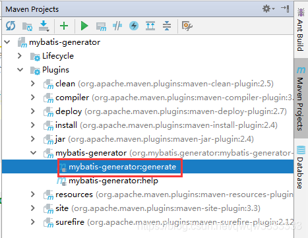This screenshot has height=238, width=308.
Task: Expand the Lifecycle node
Action: 20,56
